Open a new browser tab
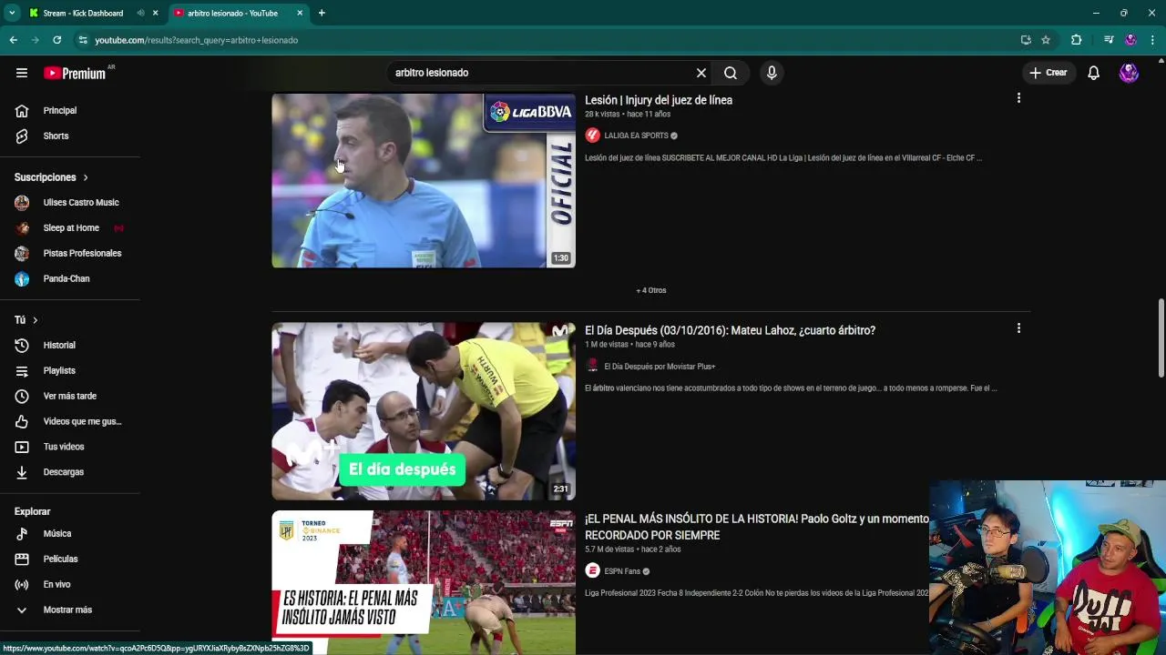The width and height of the screenshot is (1166, 655). pos(322,13)
